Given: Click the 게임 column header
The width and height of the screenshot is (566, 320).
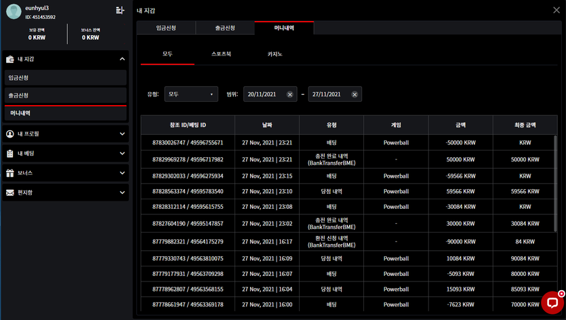Looking at the screenshot, I should pos(396,125).
